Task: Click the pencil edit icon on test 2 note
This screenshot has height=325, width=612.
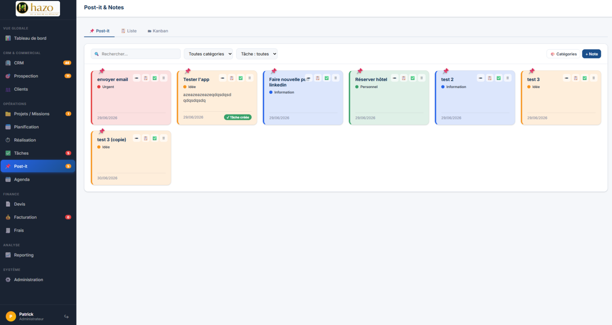Action: (481, 78)
